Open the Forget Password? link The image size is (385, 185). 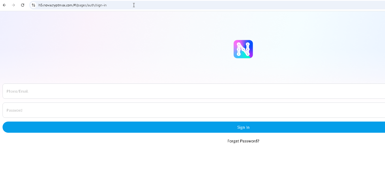coord(243,141)
